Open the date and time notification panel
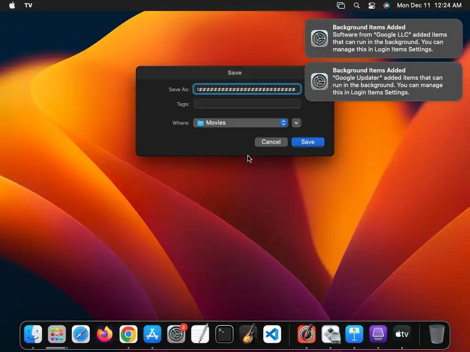 click(x=429, y=5)
